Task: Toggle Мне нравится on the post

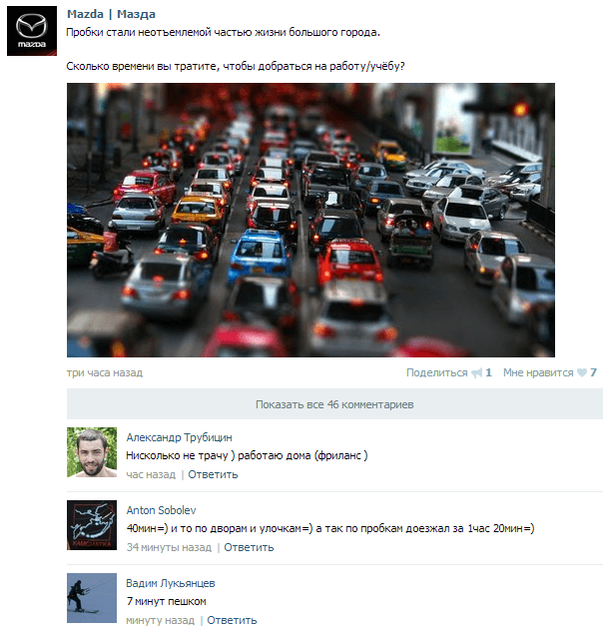Action: pyautogui.click(x=538, y=372)
